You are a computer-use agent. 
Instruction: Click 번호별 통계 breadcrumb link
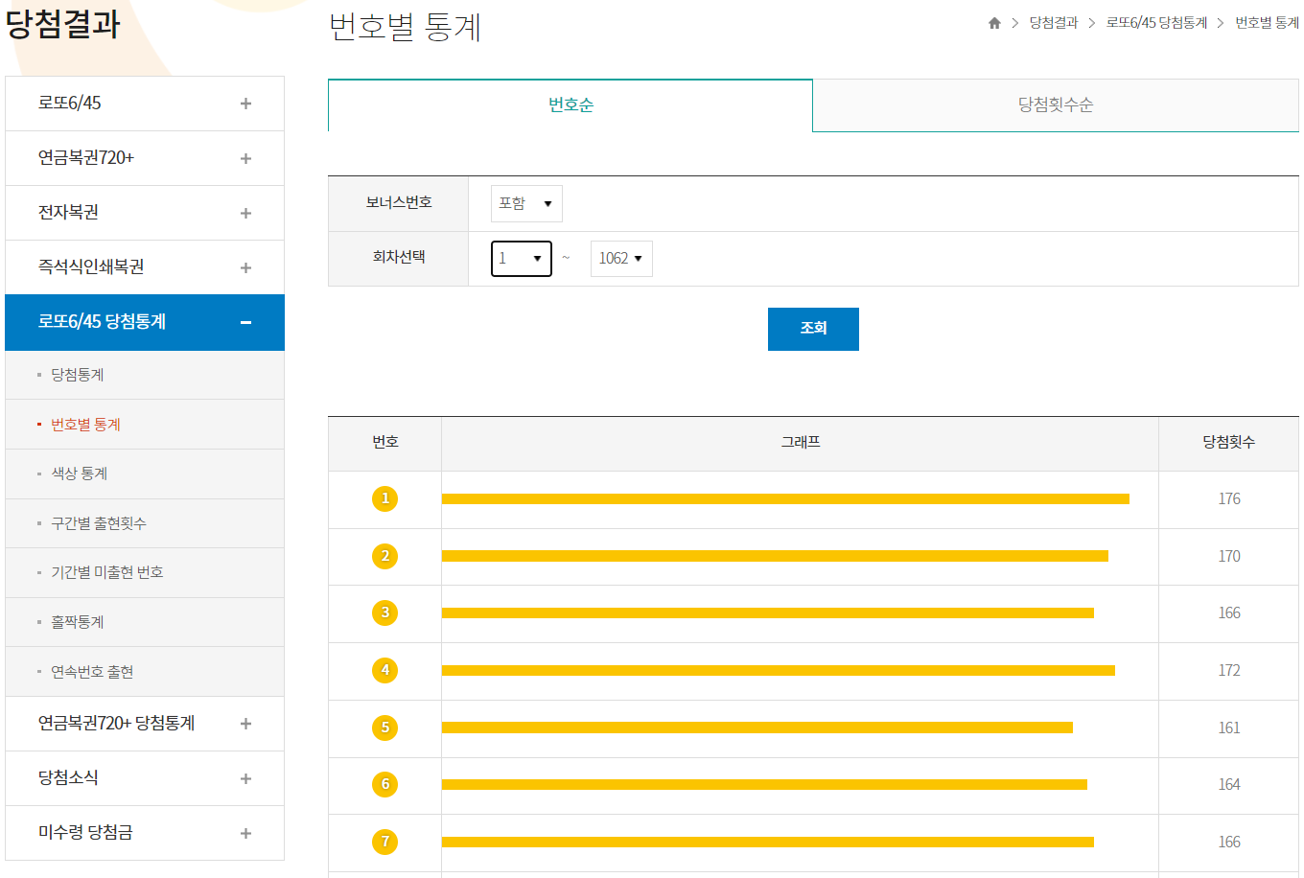click(1267, 23)
